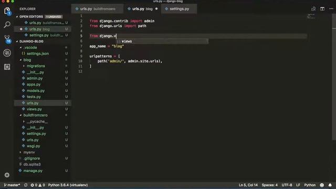Click unsaved dot on urls.py blog tab
This screenshot has height=189, width=336.
[156, 9]
